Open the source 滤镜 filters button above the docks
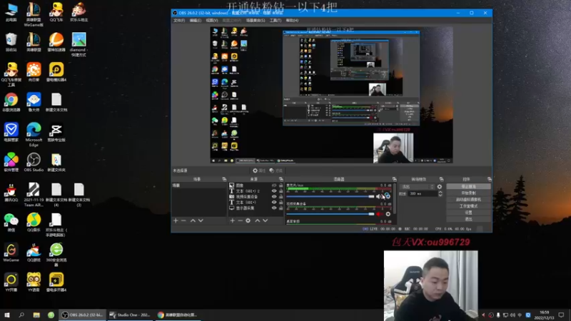This screenshot has height=321, width=571. (x=276, y=170)
